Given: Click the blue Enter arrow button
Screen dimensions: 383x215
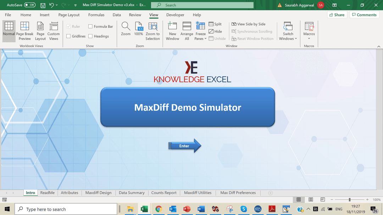Looking at the screenshot, I should point(185,146).
